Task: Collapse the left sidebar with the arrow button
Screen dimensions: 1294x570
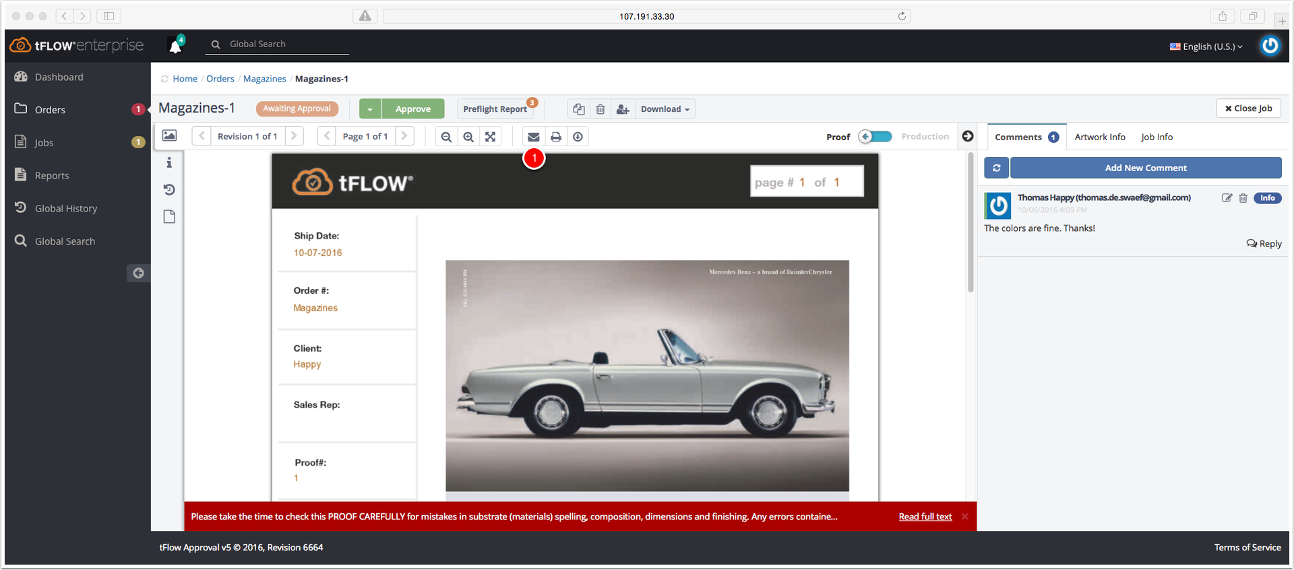Action: [138, 273]
